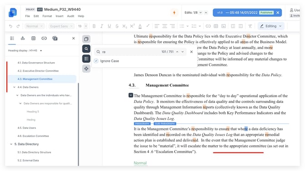Open the File menu
305x171 pixels.
(x=27, y=16)
